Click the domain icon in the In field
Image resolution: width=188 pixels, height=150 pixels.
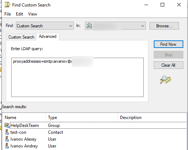point(89,26)
